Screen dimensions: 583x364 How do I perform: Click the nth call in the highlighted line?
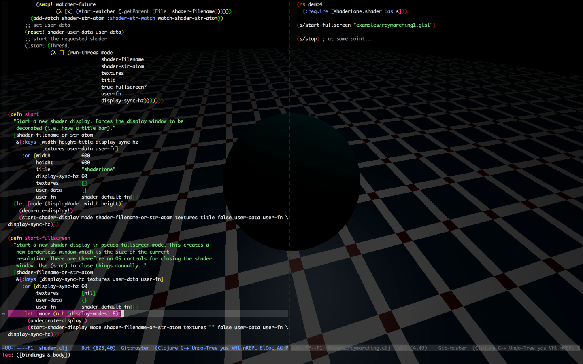click(x=60, y=314)
